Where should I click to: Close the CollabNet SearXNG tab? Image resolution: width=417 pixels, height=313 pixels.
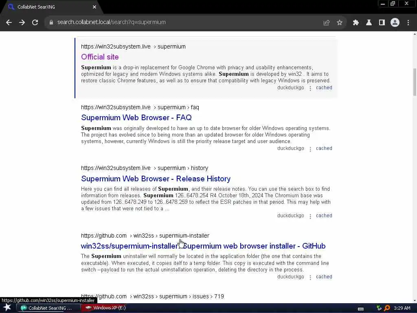pos(94,7)
